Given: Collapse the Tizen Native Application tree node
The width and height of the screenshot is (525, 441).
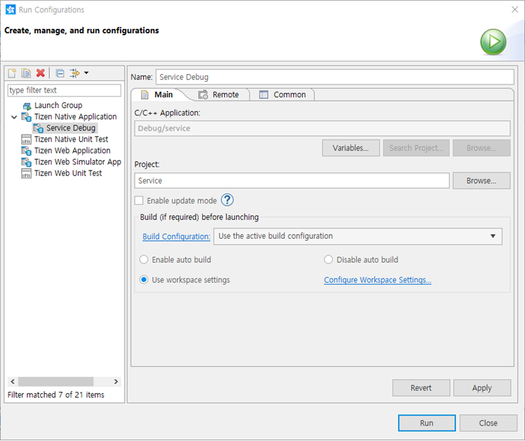Looking at the screenshot, I should point(14,117).
